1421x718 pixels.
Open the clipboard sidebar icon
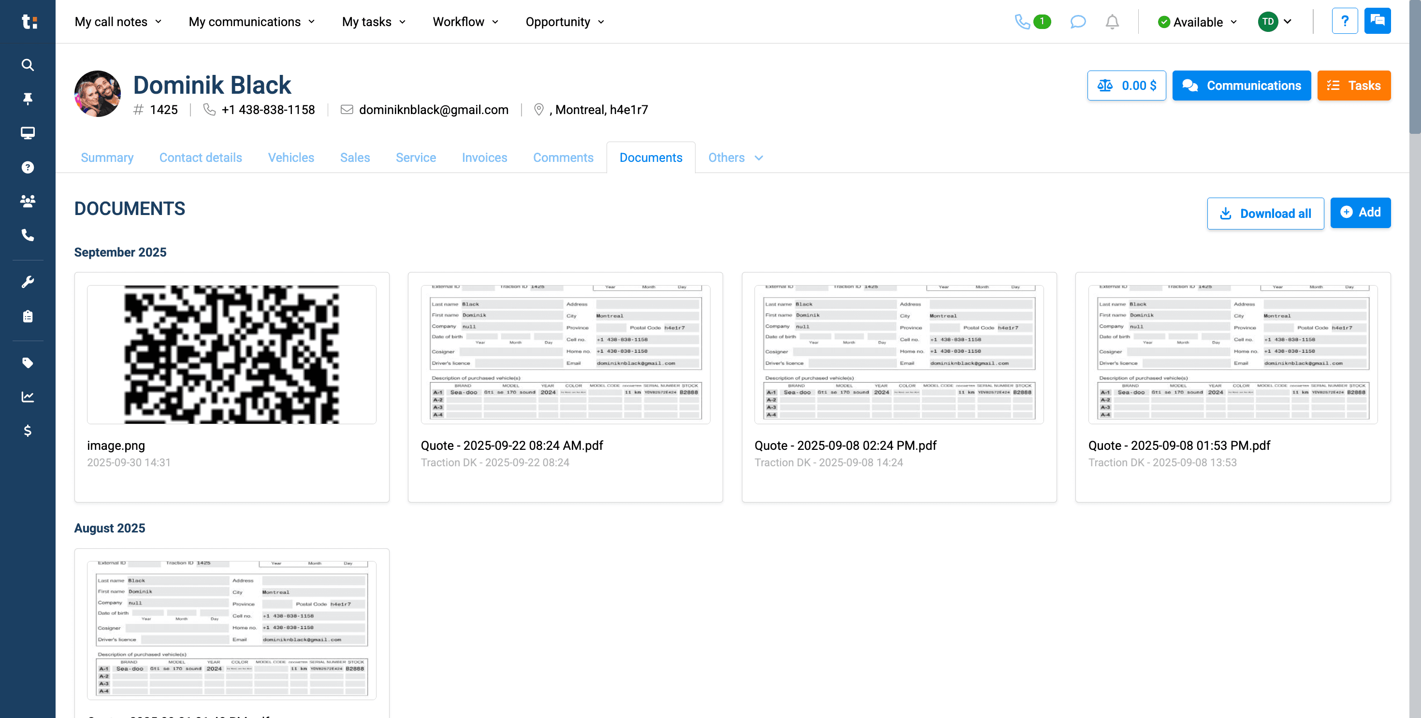[28, 316]
